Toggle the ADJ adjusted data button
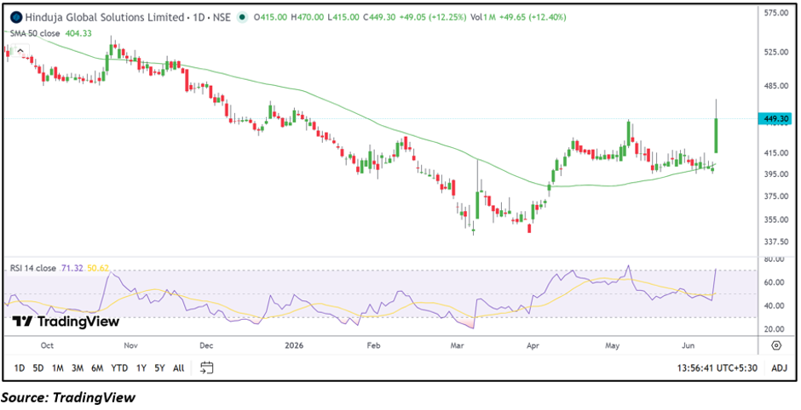The height and width of the screenshot is (410, 801). [779, 367]
